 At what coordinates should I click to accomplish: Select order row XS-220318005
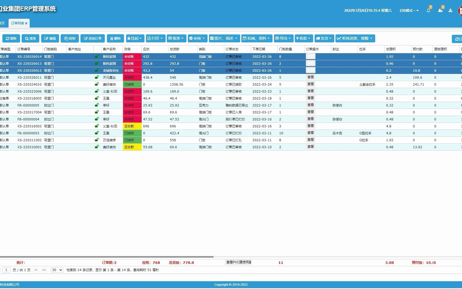tap(231, 98)
